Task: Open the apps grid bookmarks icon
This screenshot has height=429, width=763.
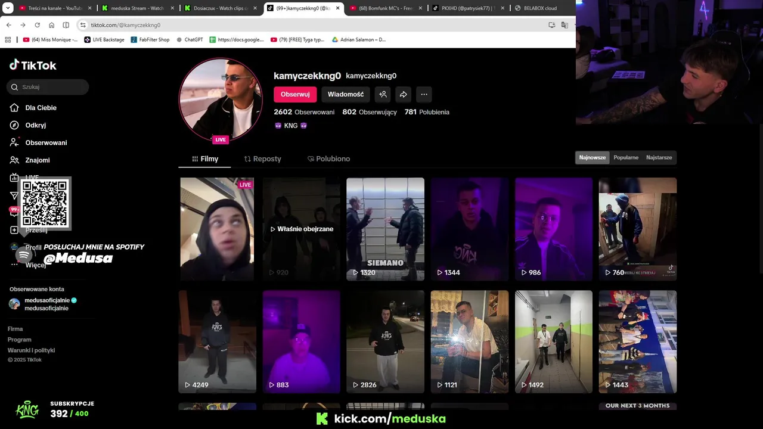Action: (8, 40)
